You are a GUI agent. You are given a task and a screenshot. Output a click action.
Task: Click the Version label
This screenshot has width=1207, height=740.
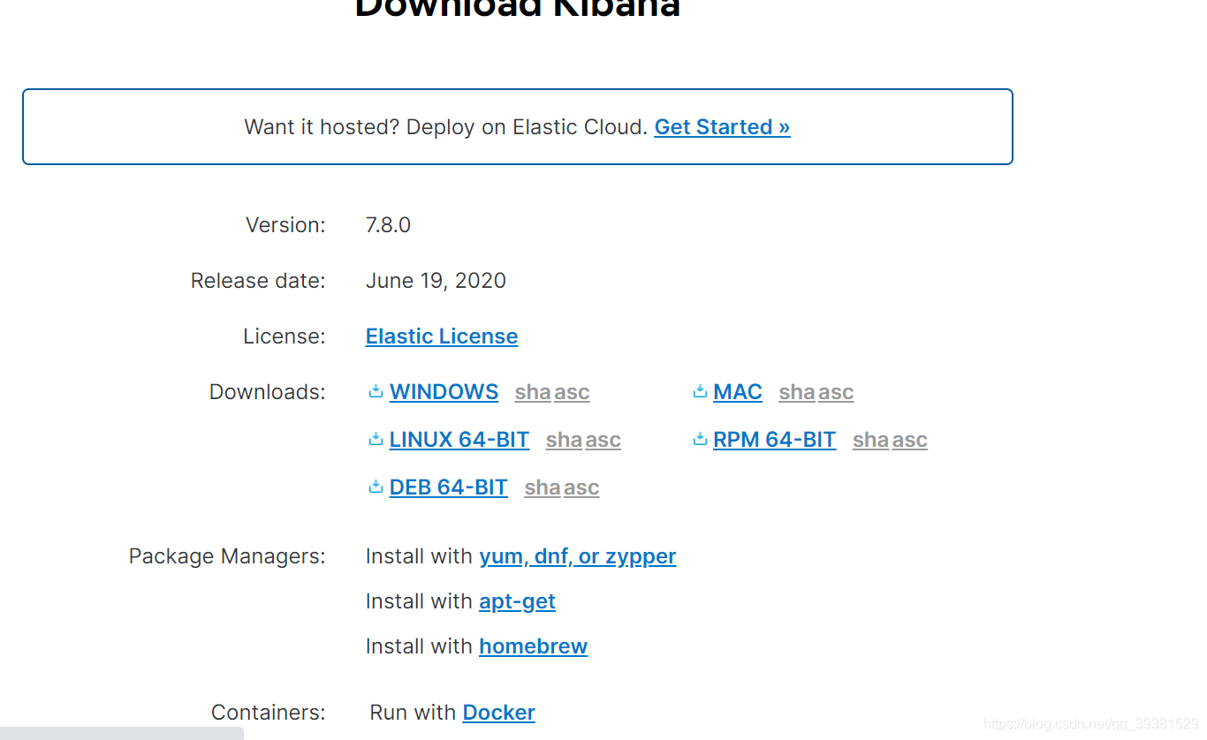point(285,225)
